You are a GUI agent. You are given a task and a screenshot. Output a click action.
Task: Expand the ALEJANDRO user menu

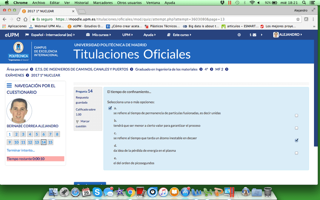(x=288, y=35)
